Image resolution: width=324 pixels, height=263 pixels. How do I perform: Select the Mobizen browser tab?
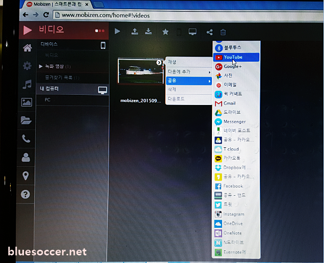click(57, 5)
